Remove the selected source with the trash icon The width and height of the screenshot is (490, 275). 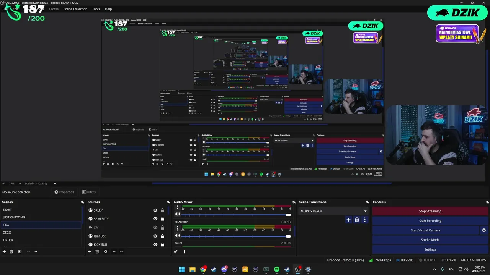pyautogui.click(x=97, y=251)
